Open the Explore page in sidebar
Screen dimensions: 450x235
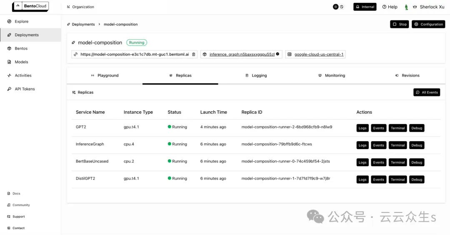(x=21, y=21)
